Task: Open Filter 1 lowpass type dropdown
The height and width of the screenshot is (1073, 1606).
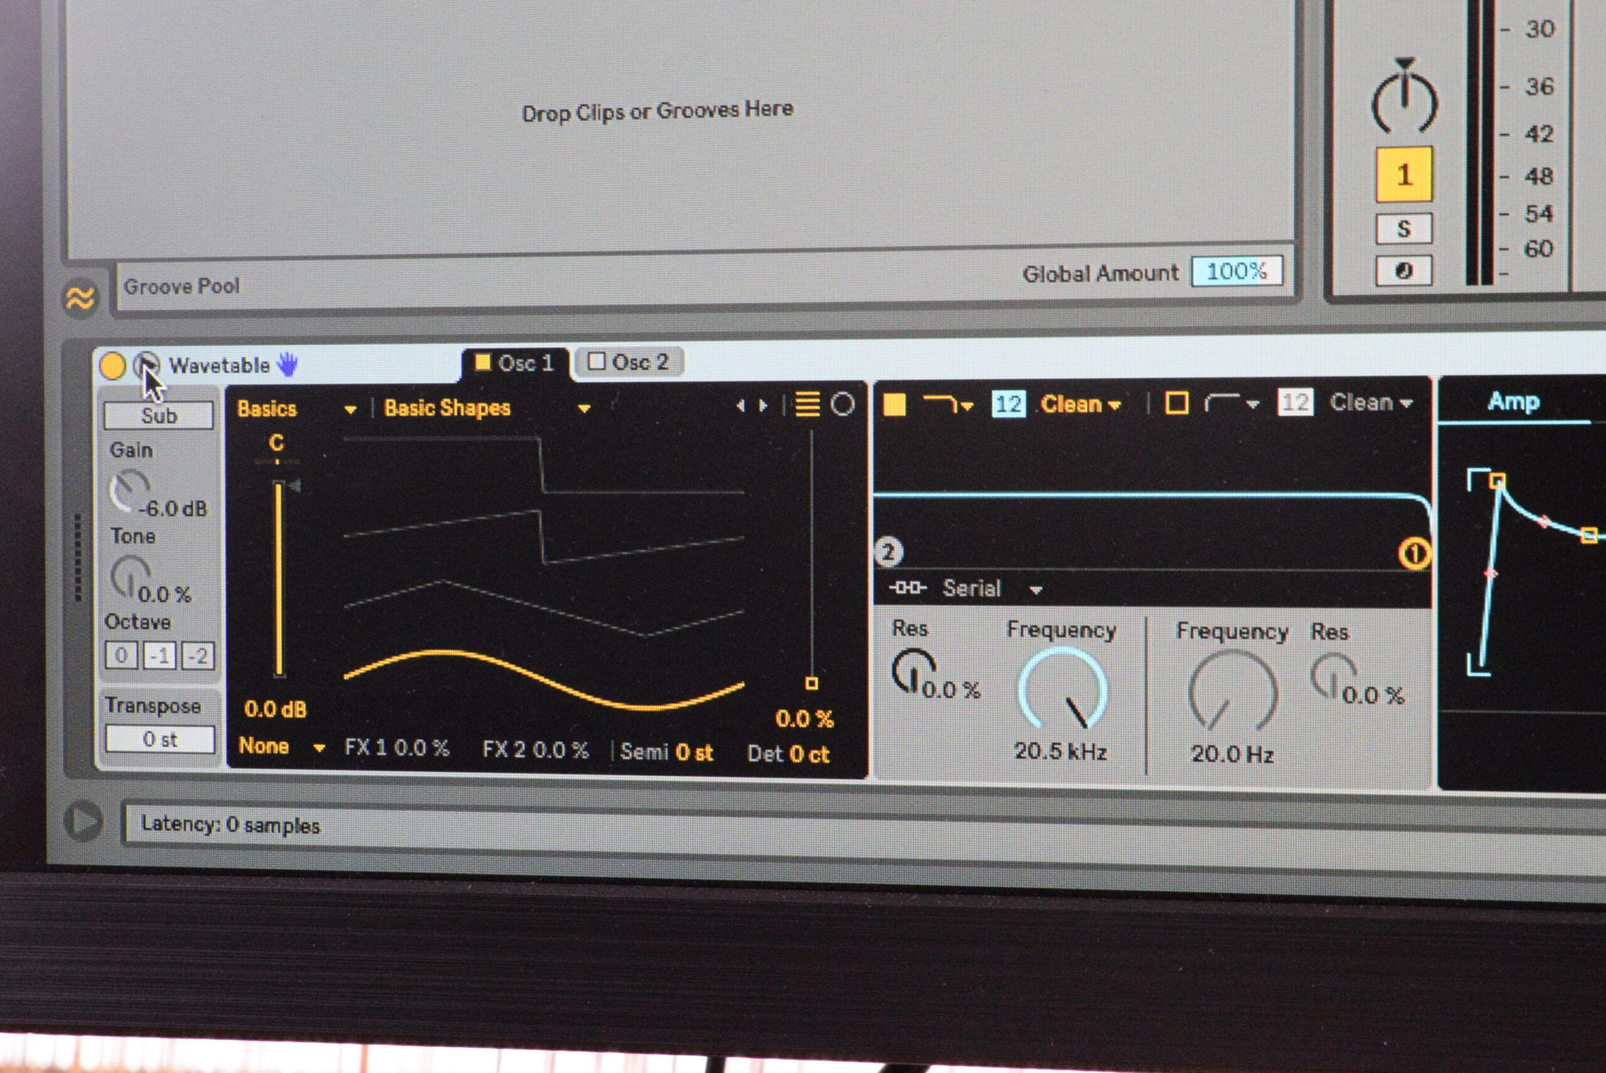Action: (948, 404)
